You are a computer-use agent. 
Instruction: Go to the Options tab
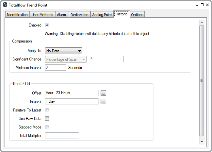(x=137, y=15)
